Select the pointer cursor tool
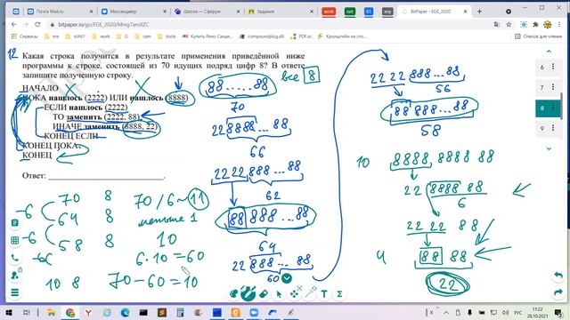570x320 pixels. (279, 294)
